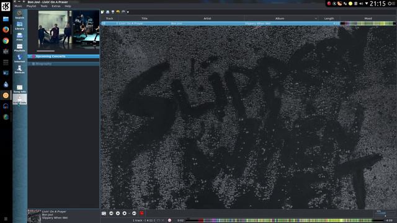This screenshot has width=397, height=223.
Task: Open the Internet sidebar tab
Action: tap(19, 58)
